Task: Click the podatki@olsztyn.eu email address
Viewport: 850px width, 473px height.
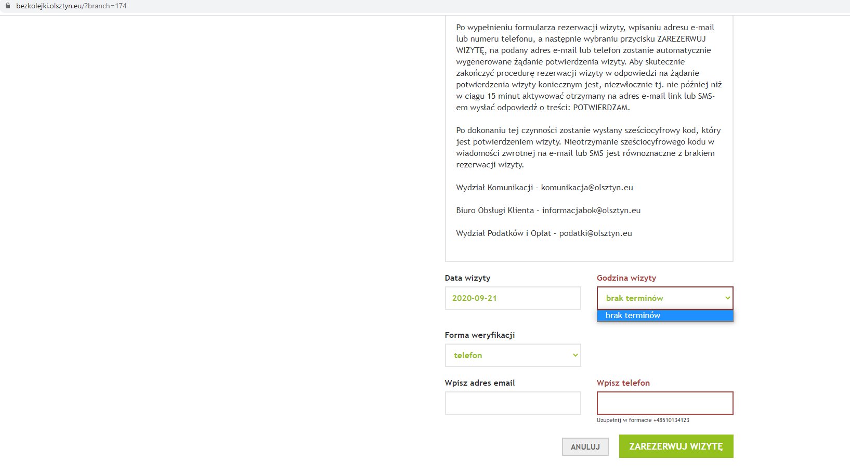Action: pyautogui.click(x=595, y=233)
